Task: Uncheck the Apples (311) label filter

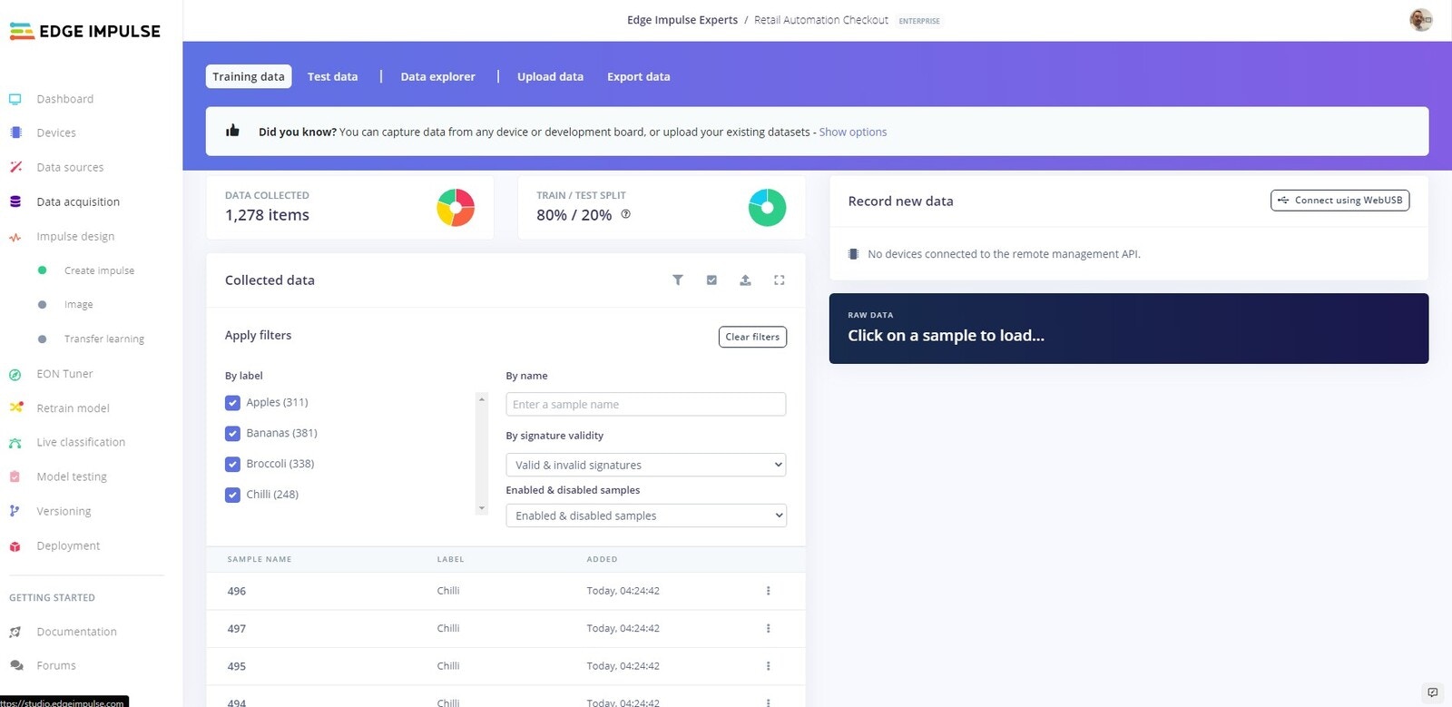Action: pyautogui.click(x=232, y=402)
